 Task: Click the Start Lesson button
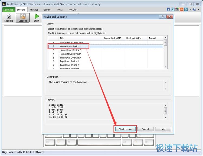[x=125, y=129]
